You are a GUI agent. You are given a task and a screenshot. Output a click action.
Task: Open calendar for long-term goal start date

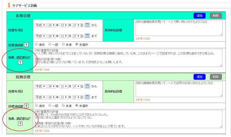point(87,25)
